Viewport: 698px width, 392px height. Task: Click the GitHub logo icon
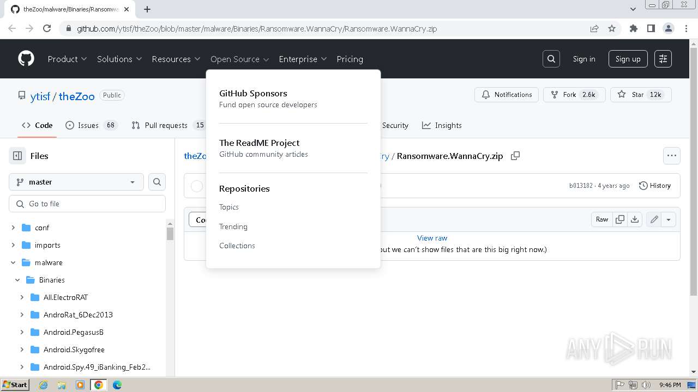tap(26, 59)
